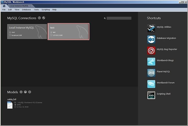Screen dimensions: 188x126
Task: Click the Scripting Shell label
Action: tap(163, 94)
